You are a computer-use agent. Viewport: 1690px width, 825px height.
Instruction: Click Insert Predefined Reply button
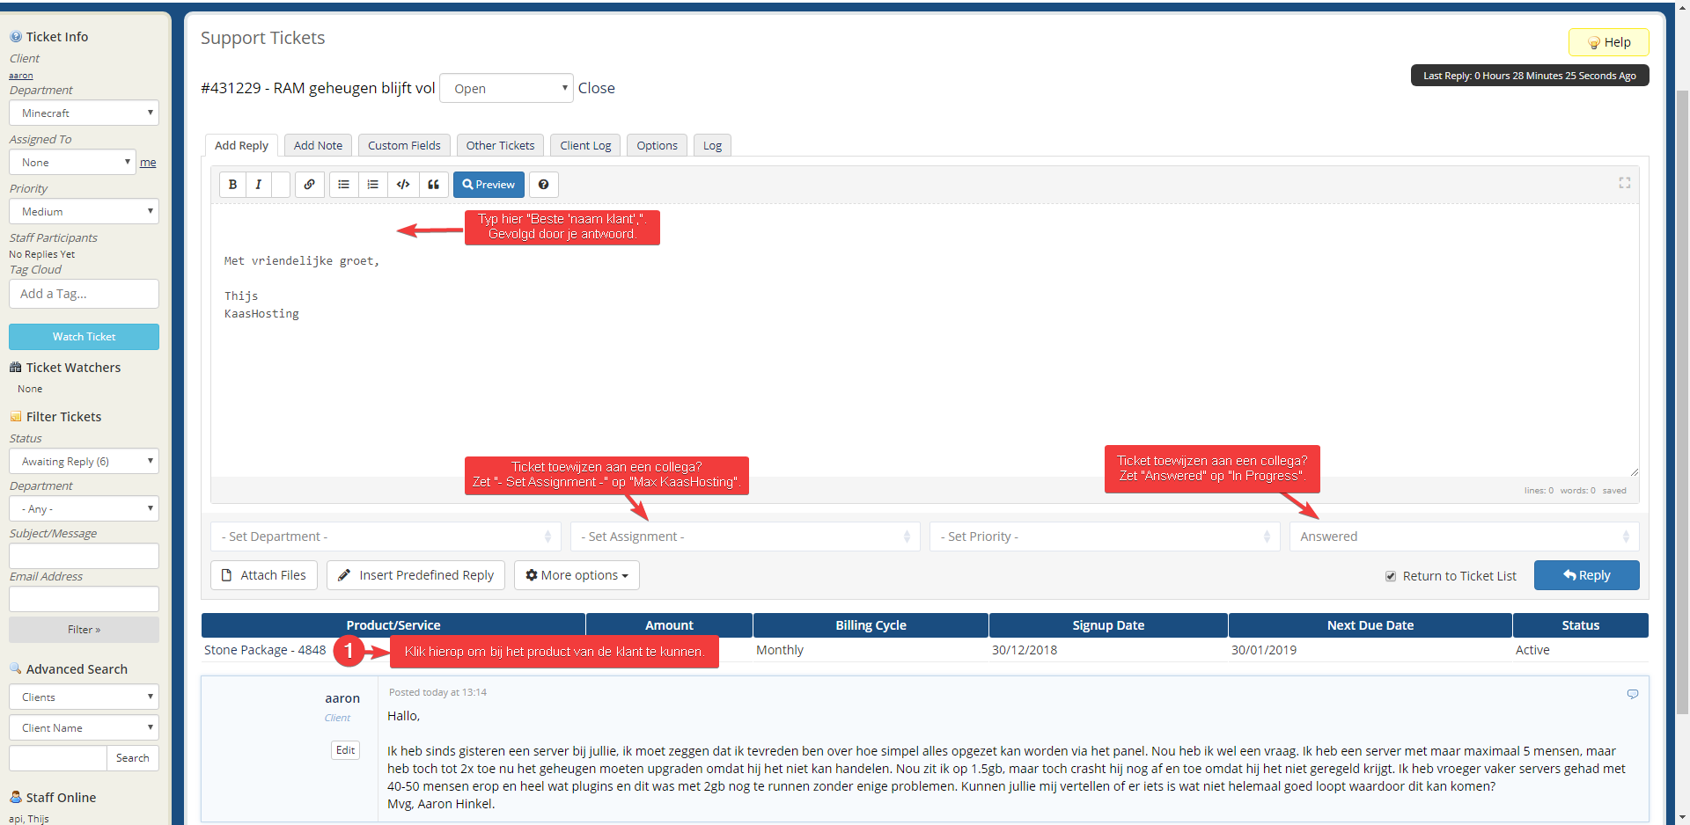(x=416, y=575)
